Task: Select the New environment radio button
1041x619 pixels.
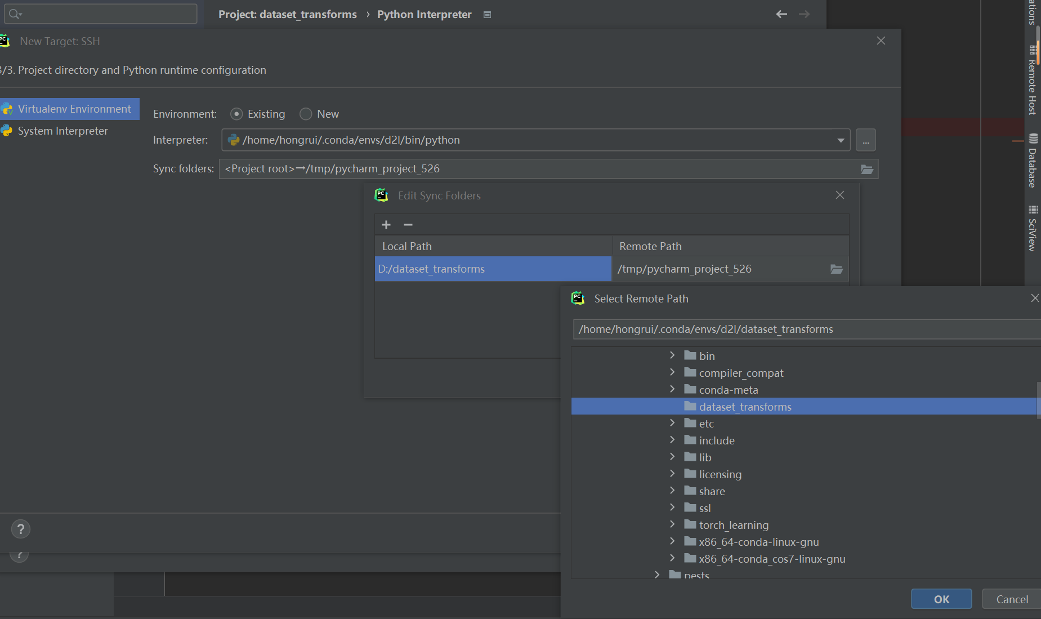Action: coord(306,114)
